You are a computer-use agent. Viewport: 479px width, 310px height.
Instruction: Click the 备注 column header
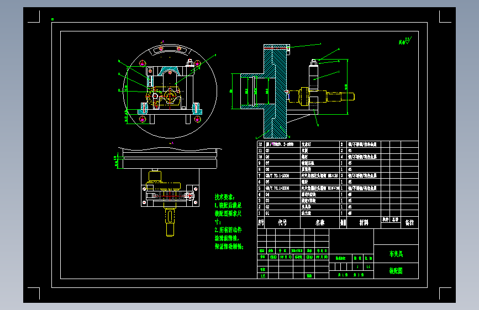[x=409, y=222]
